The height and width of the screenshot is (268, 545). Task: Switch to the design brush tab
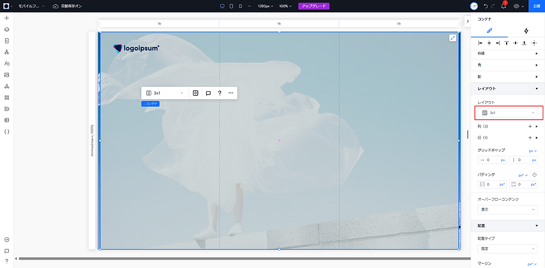tap(489, 31)
